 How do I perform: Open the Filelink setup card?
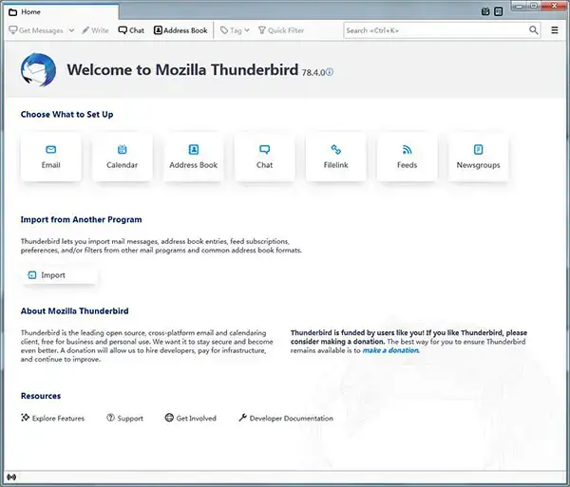pyautogui.click(x=336, y=157)
